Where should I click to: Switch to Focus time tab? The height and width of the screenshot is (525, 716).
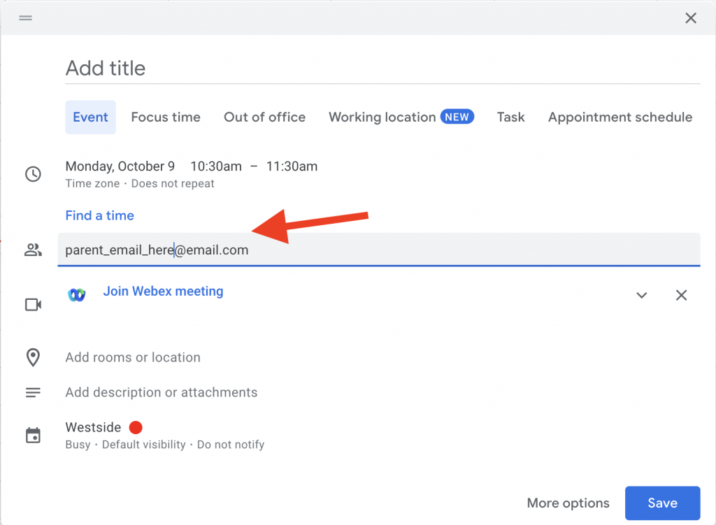pyautogui.click(x=166, y=117)
